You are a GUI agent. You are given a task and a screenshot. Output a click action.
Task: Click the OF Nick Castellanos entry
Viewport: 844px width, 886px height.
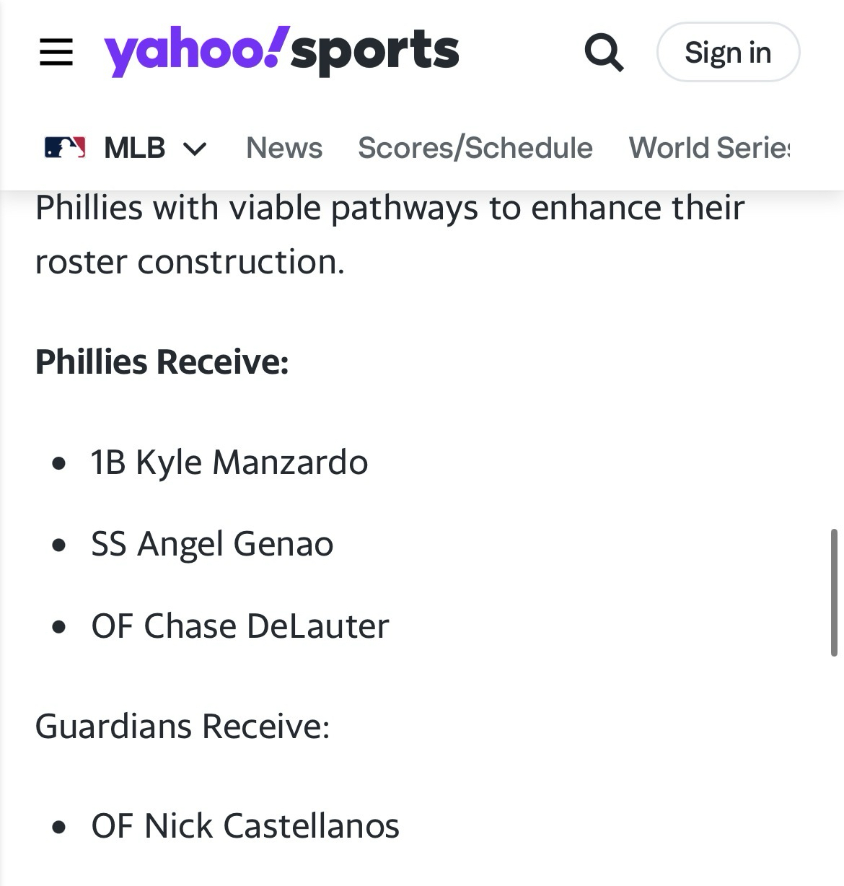pyautogui.click(x=245, y=825)
